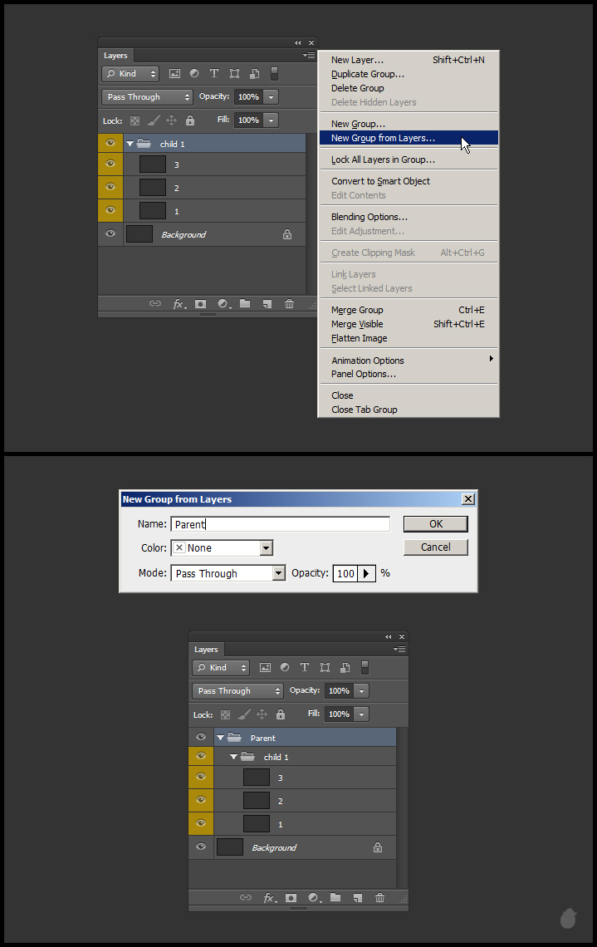This screenshot has width=597, height=947.
Task: Choose 'New Group from Layers...' menu entry
Action: pyautogui.click(x=383, y=138)
